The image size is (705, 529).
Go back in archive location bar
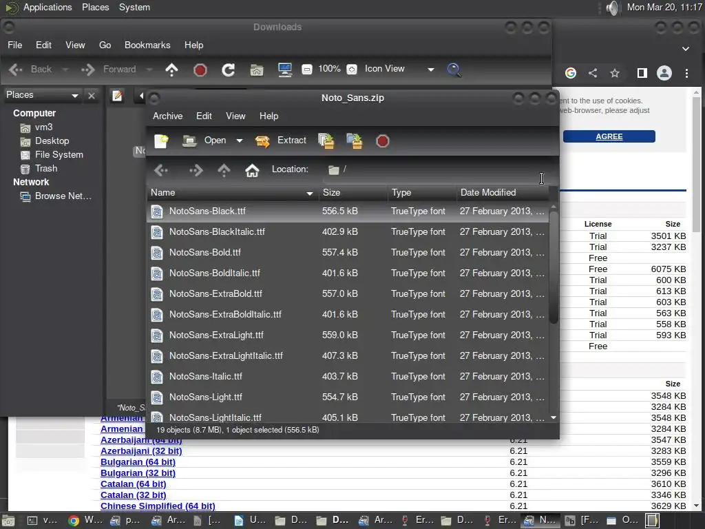tap(161, 170)
